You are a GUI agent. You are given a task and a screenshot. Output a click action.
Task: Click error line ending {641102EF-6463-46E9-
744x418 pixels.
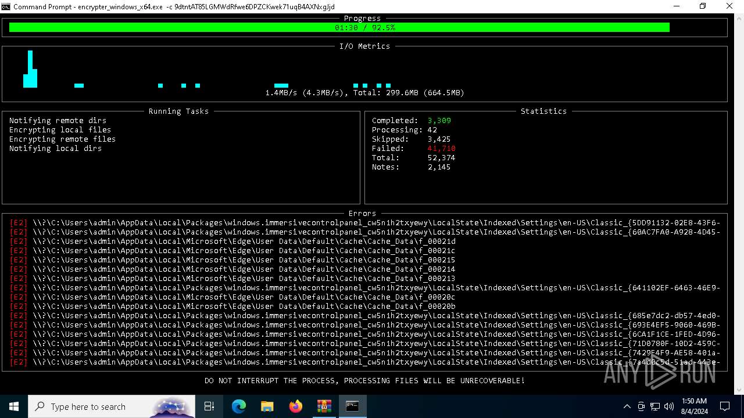point(365,288)
